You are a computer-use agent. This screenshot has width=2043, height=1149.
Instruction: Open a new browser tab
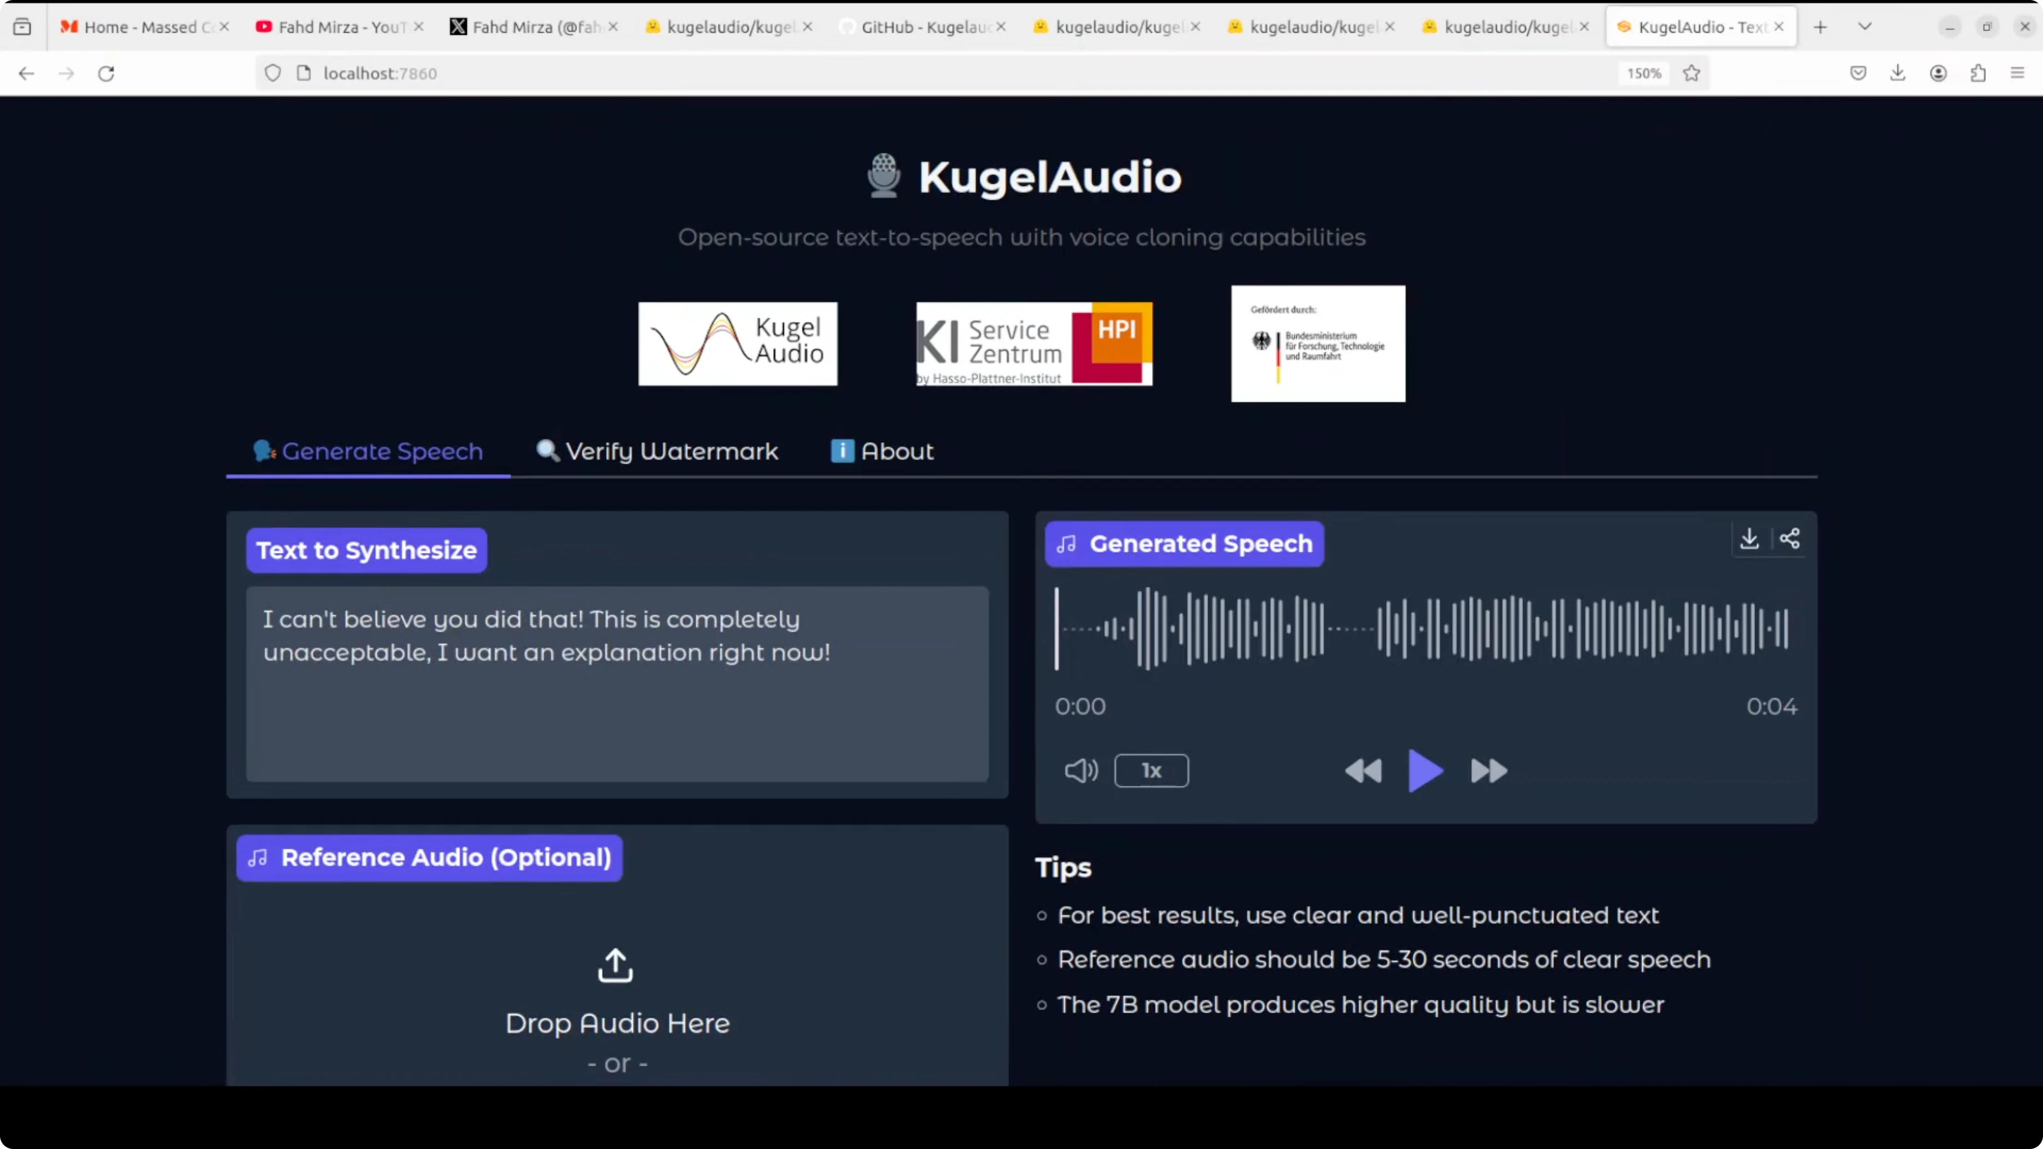[1820, 27]
